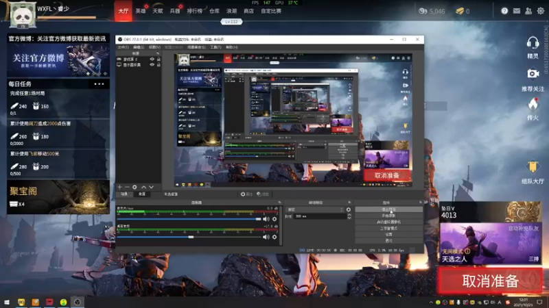
Task: Increase transition duration with up stepper
Action: [x=349, y=215]
